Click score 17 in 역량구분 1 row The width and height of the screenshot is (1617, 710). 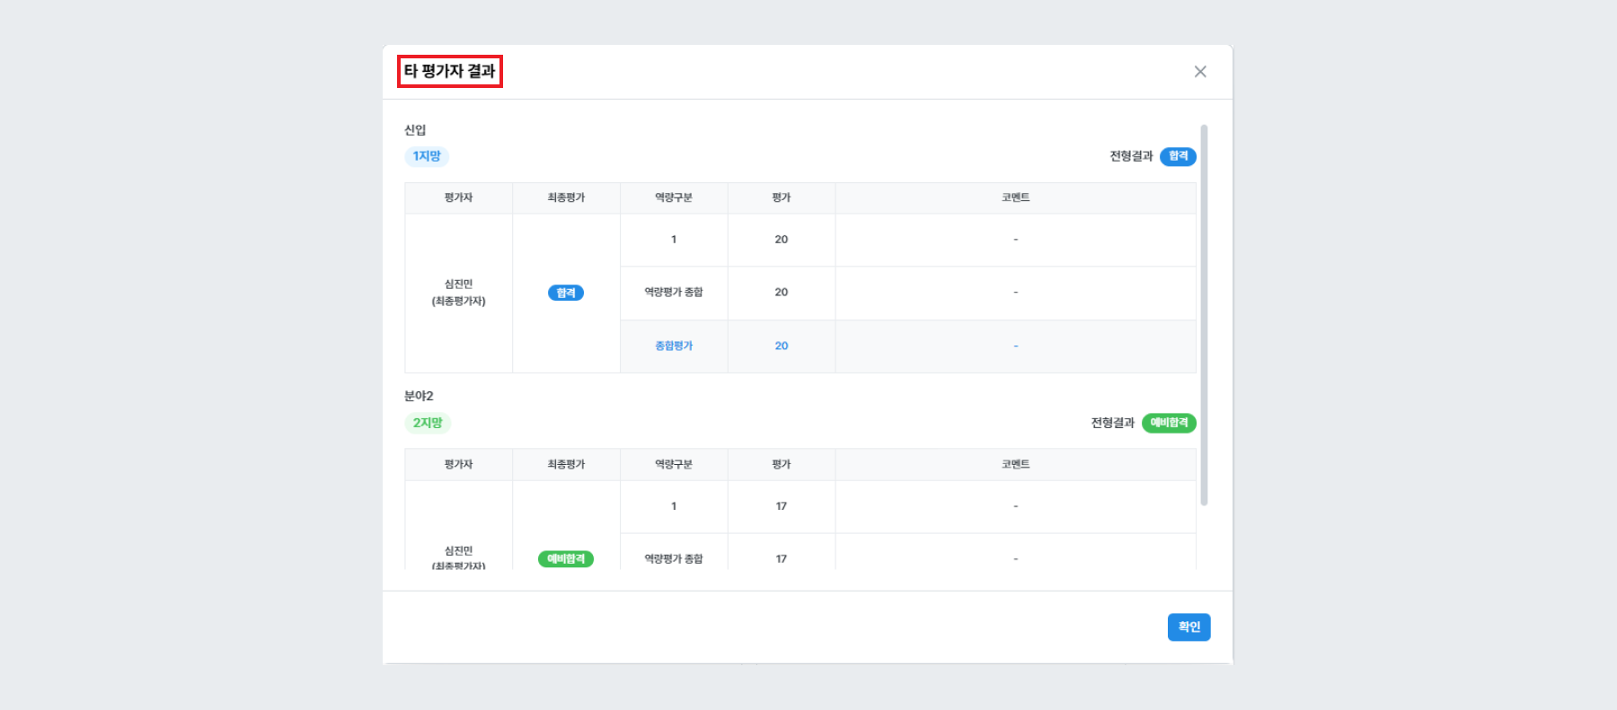tap(782, 506)
